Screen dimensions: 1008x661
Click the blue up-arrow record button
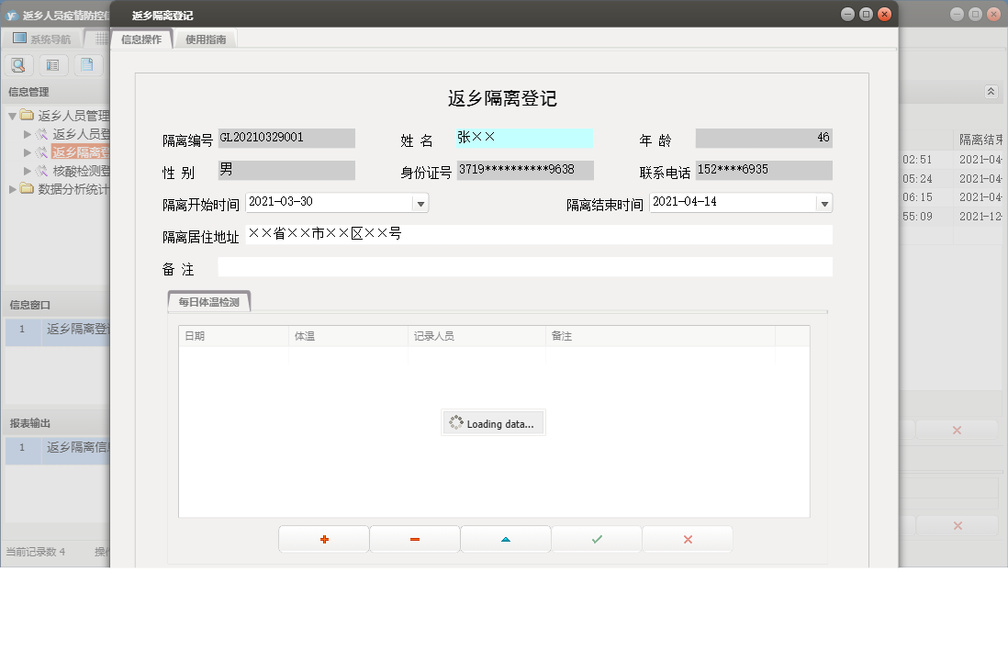[x=505, y=539]
